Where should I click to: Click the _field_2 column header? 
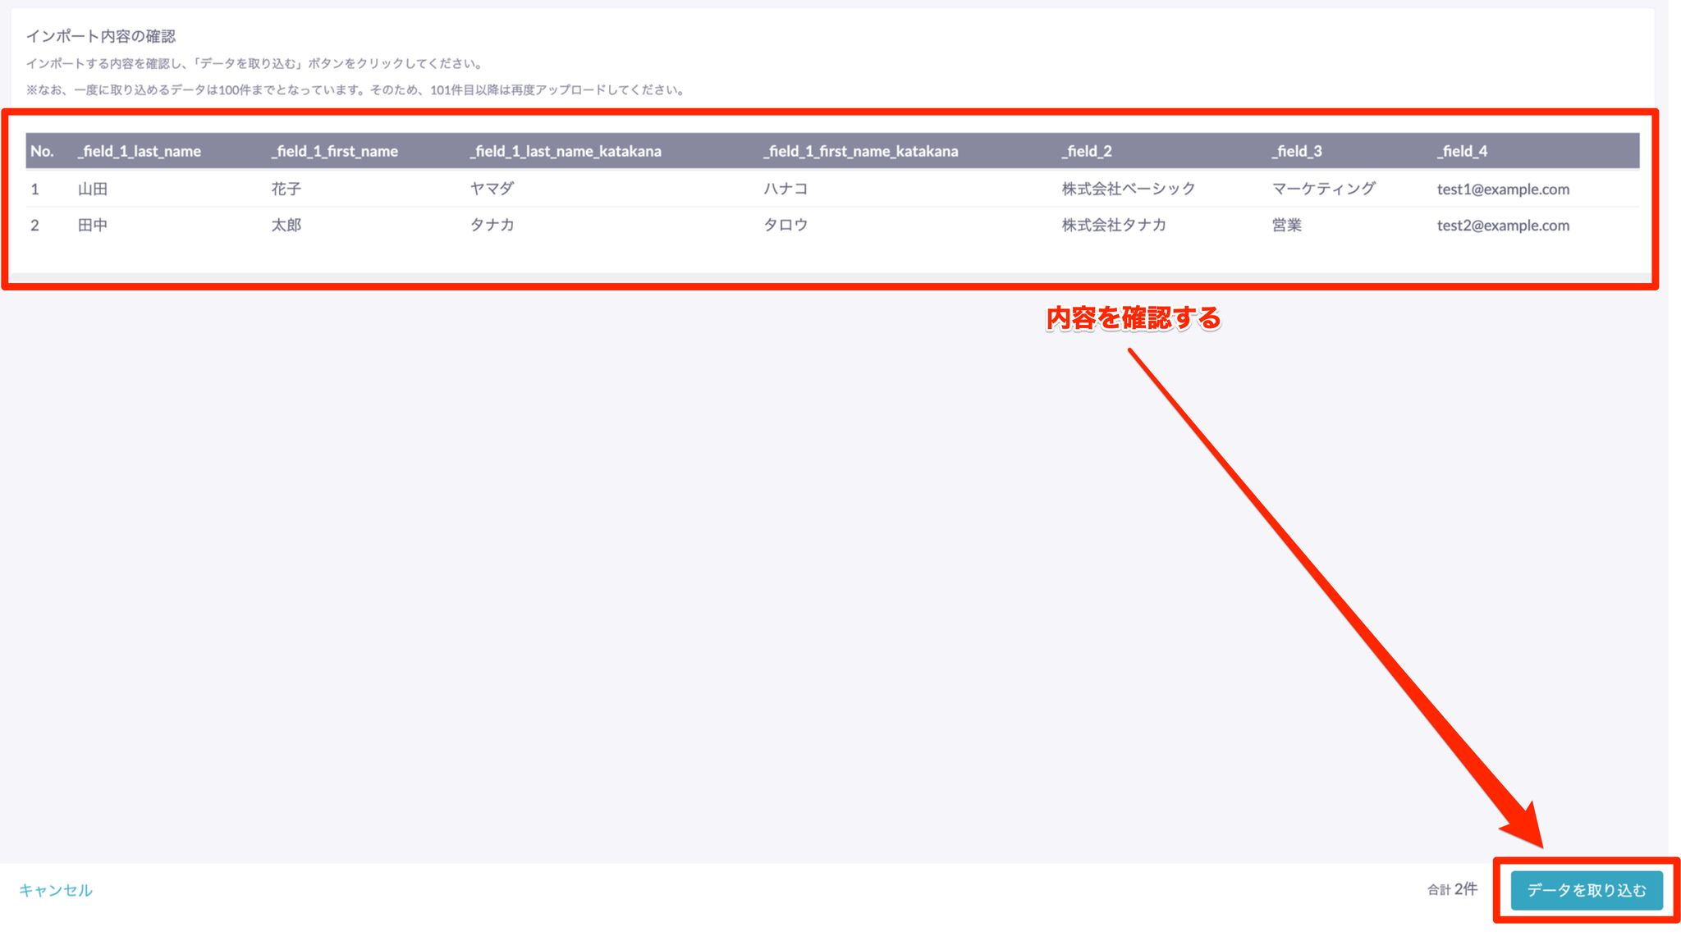pyautogui.click(x=1086, y=151)
